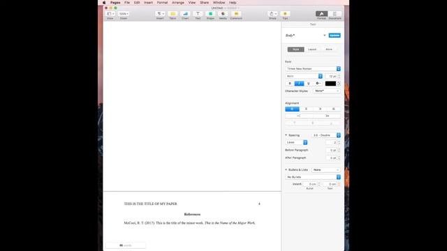Open the Document inspector

[x=335, y=14]
